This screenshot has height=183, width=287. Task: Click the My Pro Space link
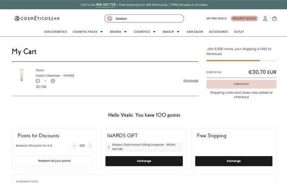click(x=217, y=18)
